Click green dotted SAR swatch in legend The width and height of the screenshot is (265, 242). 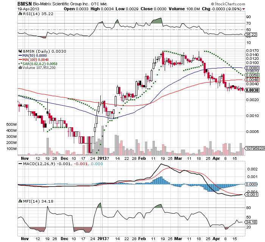[20, 64]
